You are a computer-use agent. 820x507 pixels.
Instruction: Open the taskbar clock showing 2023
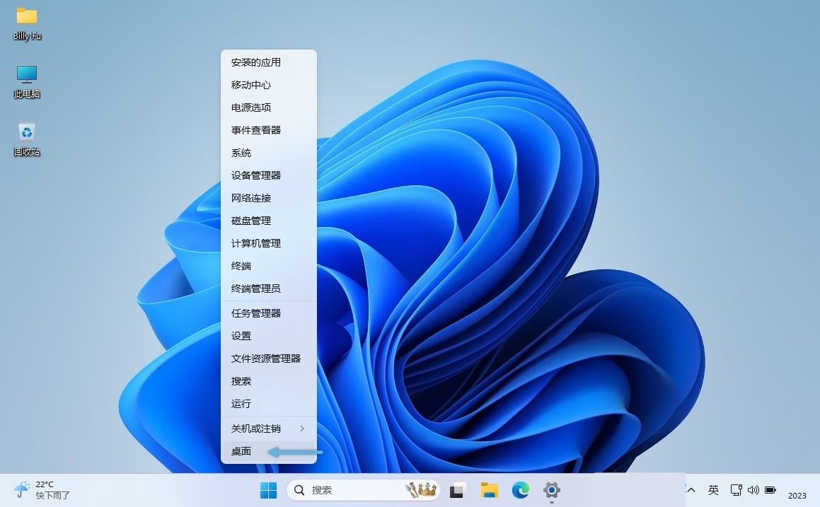tap(797, 496)
